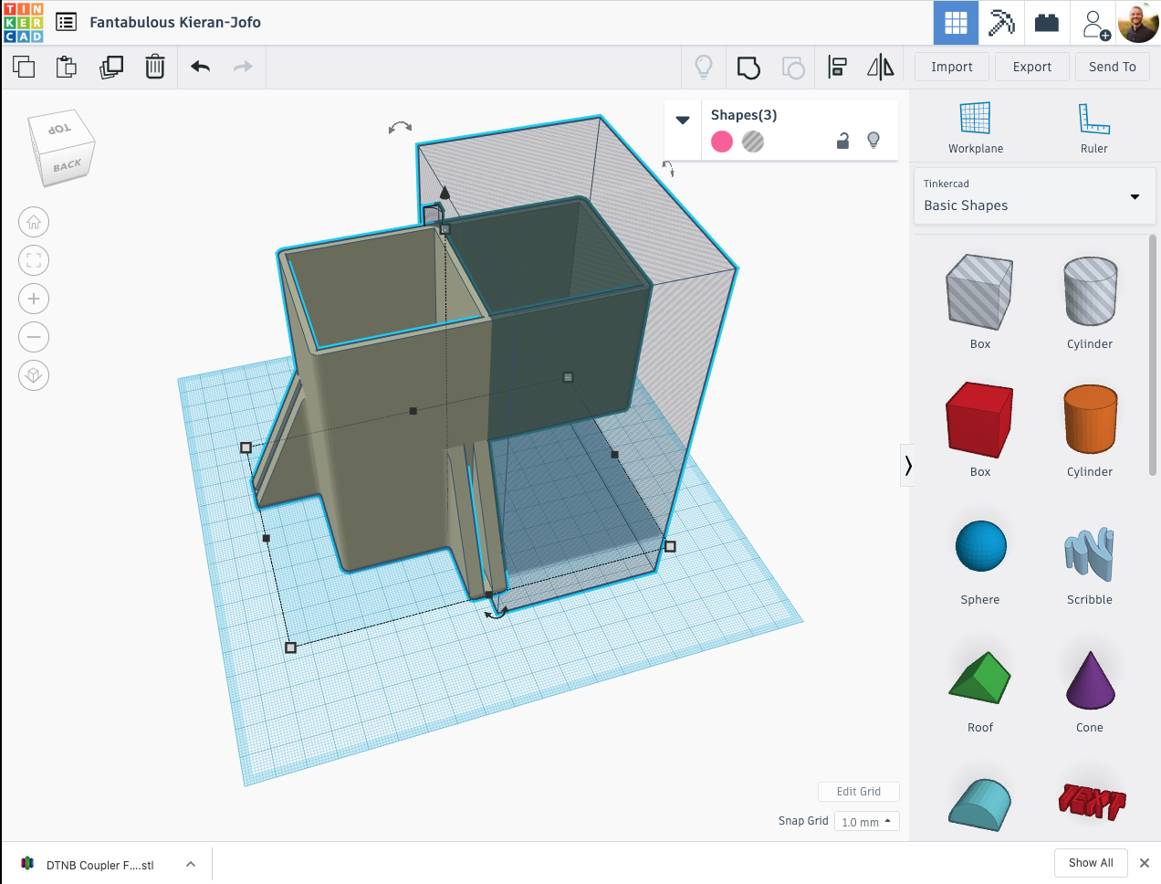Choose the pink Solid color swatch

click(x=722, y=142)
